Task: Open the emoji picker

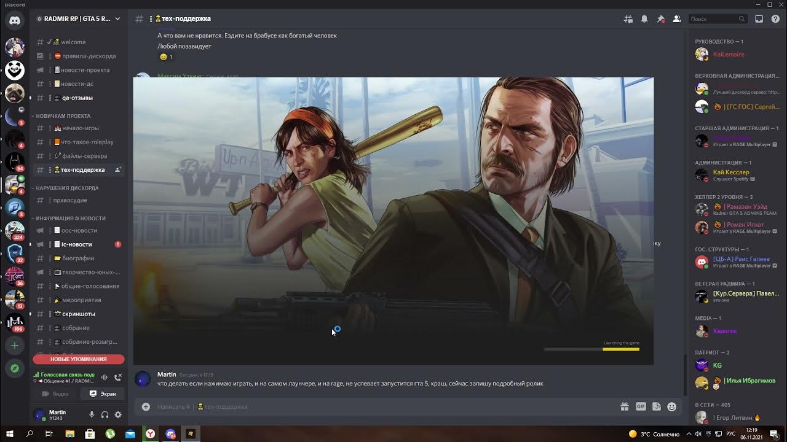Action: 671,406
